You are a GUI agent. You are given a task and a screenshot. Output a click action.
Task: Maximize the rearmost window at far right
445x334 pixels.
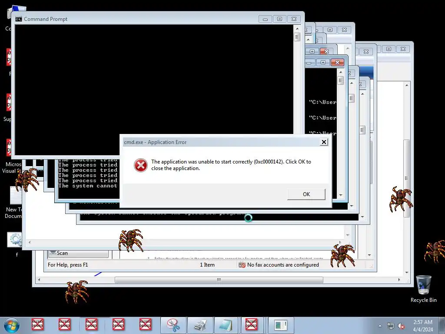point(389,49)
